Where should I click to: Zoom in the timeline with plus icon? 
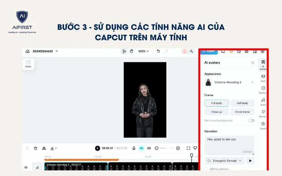[178, 148]
